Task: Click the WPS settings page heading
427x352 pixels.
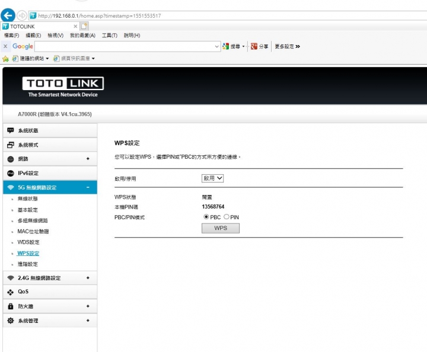Action: pos(127,143)
